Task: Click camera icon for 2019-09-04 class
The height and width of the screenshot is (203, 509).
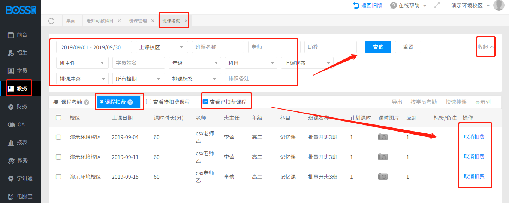Action: pos(383,137)
